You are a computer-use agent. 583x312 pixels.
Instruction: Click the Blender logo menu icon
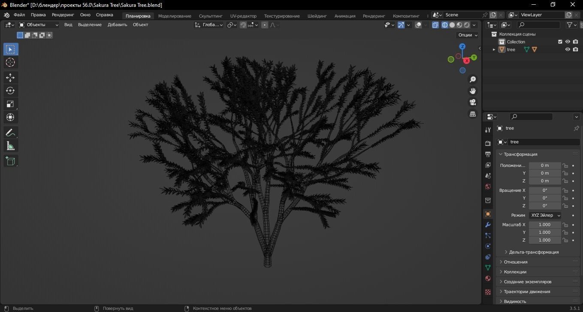[6, 15]
